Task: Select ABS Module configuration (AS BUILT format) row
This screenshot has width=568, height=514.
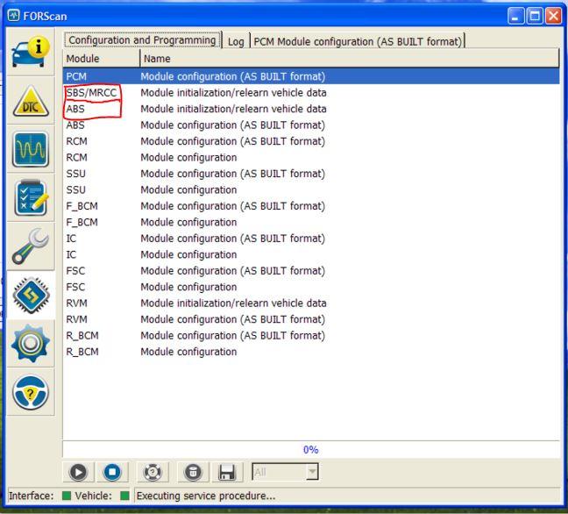Action: point(311,125)
